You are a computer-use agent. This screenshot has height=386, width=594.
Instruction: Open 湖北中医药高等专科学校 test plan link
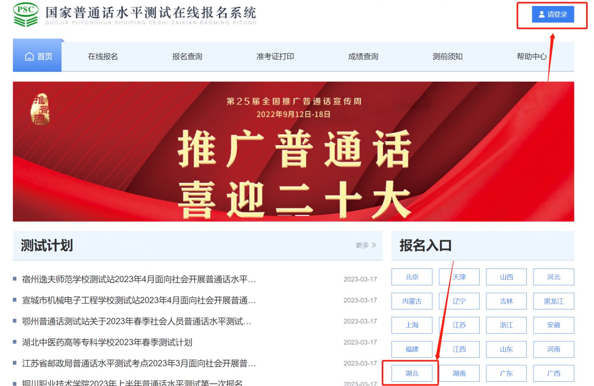[x=107, y=342]
